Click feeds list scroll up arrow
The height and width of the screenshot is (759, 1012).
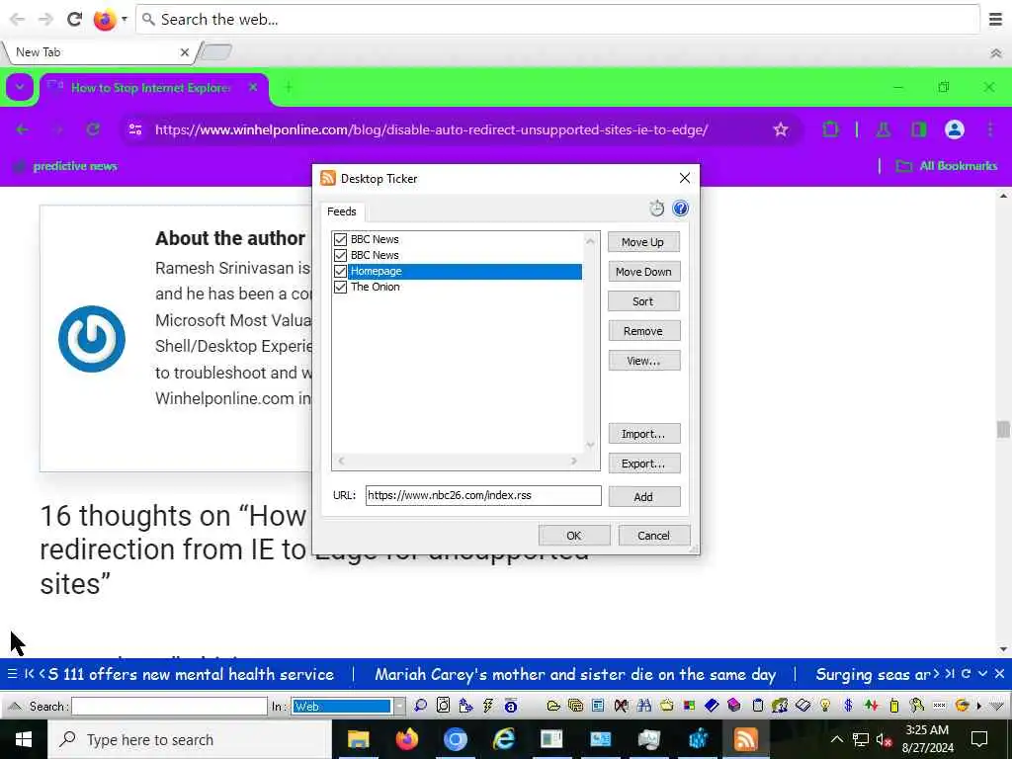click(590, 241)
